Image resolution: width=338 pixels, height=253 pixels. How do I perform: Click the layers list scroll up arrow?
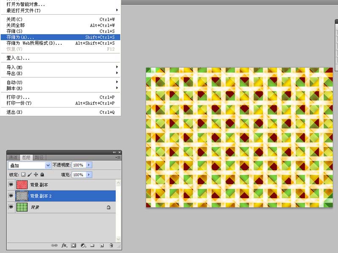[x=118, y=183]
